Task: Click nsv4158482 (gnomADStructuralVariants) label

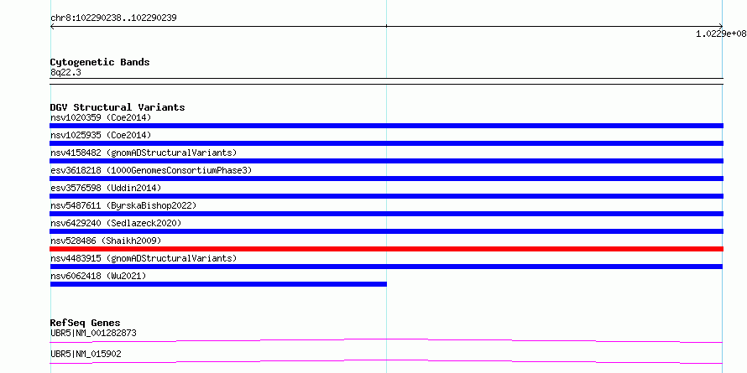Action: (144, 153)
